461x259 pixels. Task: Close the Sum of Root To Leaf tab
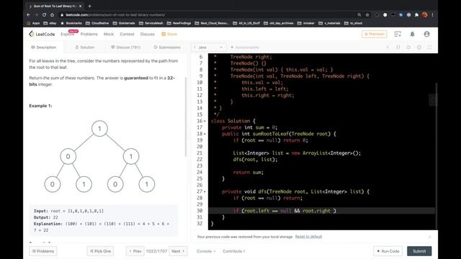(x=81, y=6)
